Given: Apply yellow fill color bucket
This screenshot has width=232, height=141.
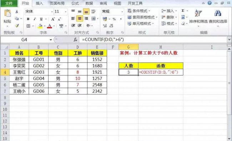Looking at the screenshot, I should [x=40, y=26].
